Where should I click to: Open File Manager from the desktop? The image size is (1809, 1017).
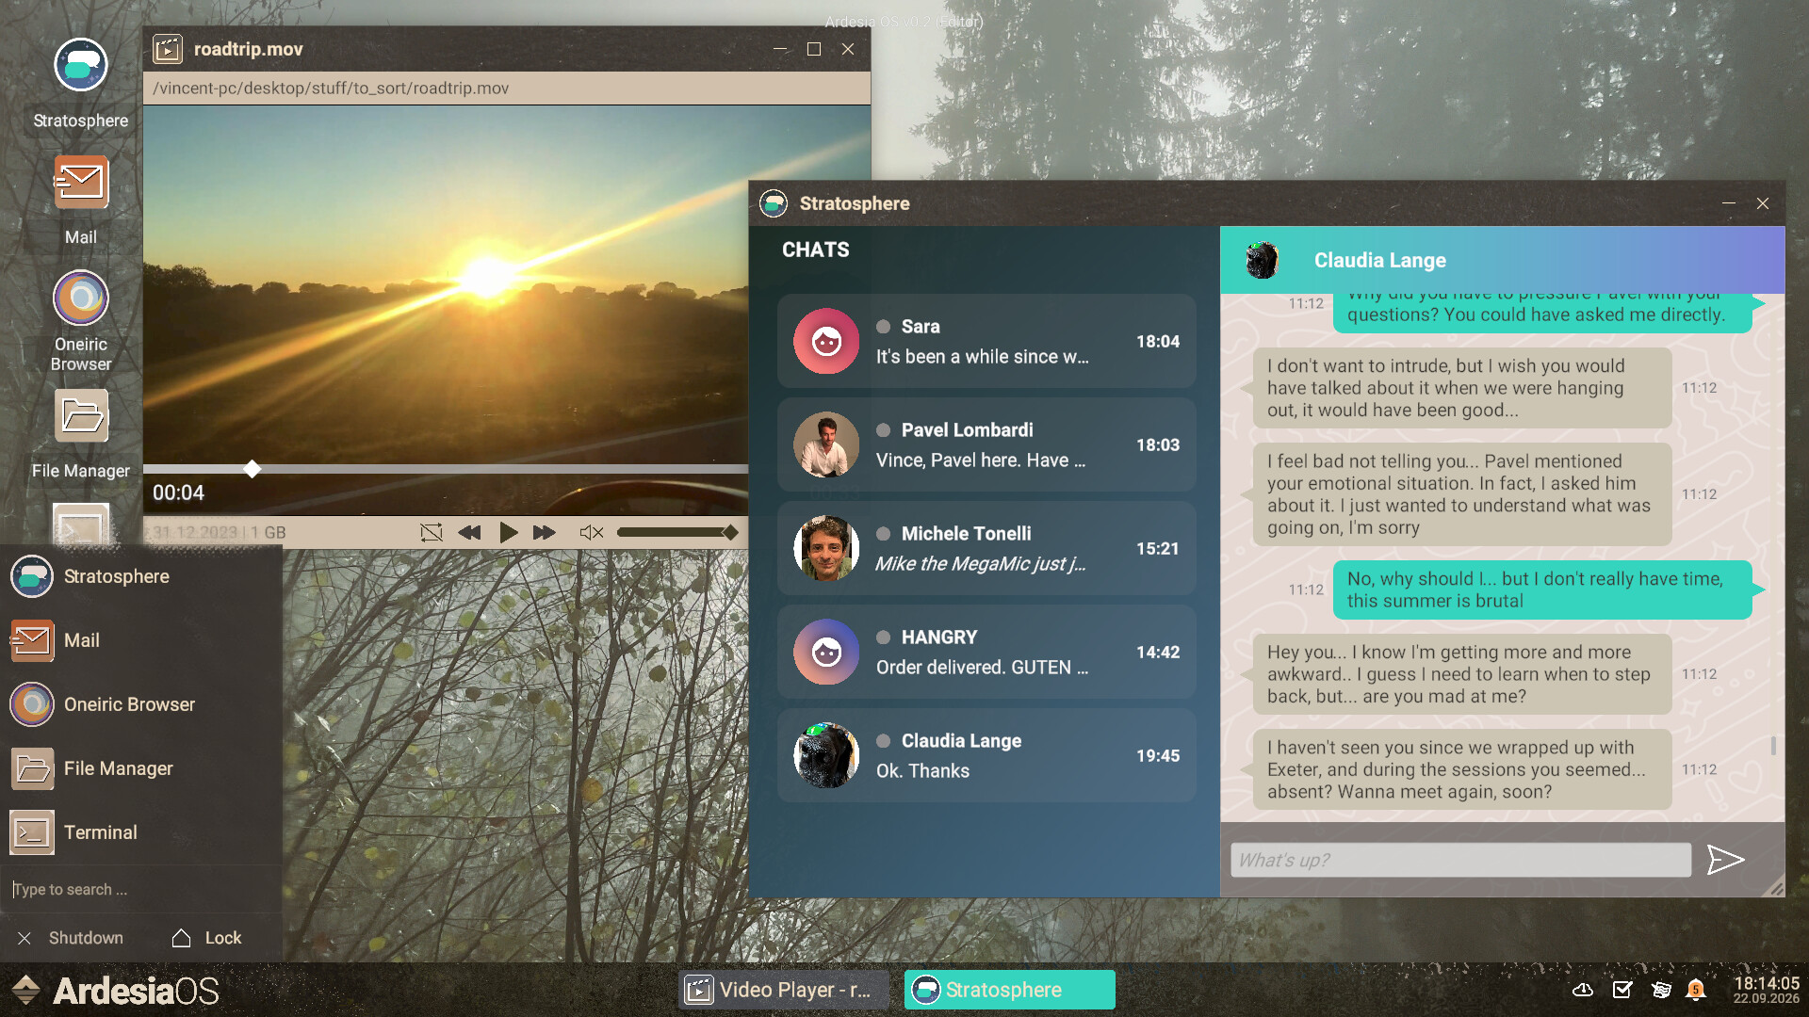coord(80,414)
